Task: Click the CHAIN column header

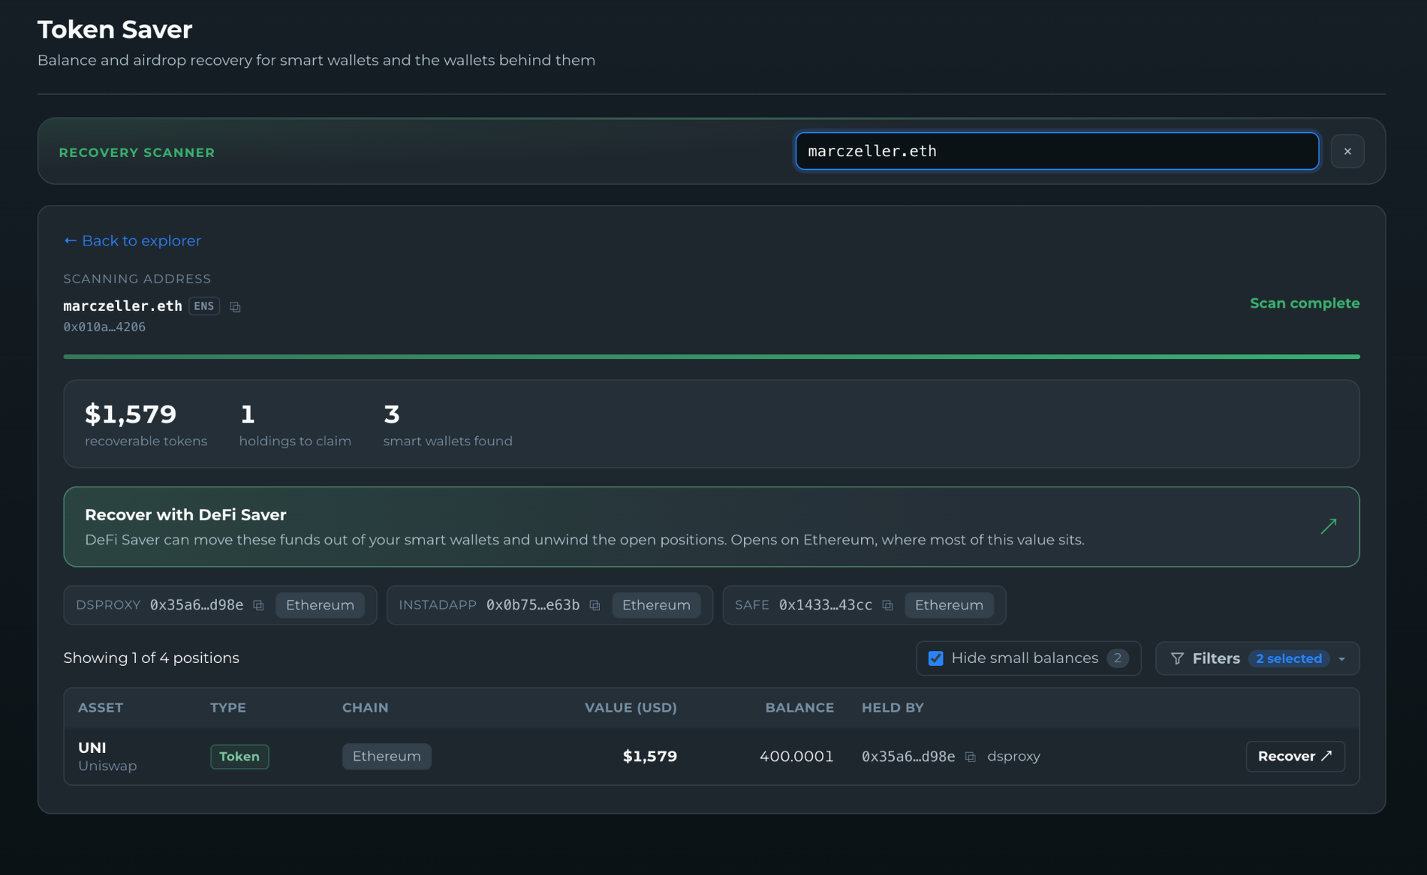Action: click(365, 708)
